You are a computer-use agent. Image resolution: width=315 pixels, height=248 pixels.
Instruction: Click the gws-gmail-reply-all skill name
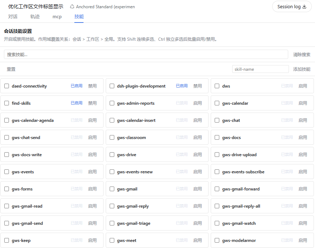(x=241, y=206)
